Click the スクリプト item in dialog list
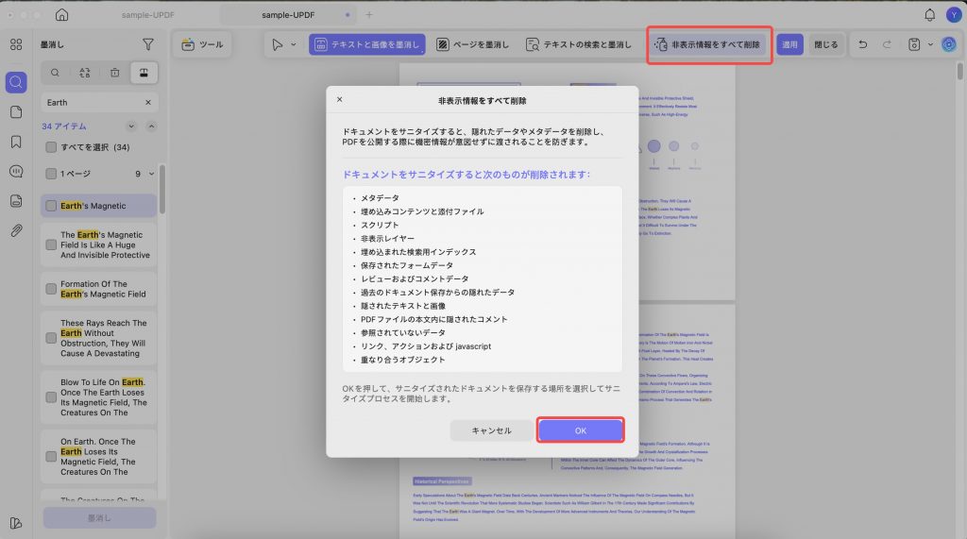 tap(380, 225)
